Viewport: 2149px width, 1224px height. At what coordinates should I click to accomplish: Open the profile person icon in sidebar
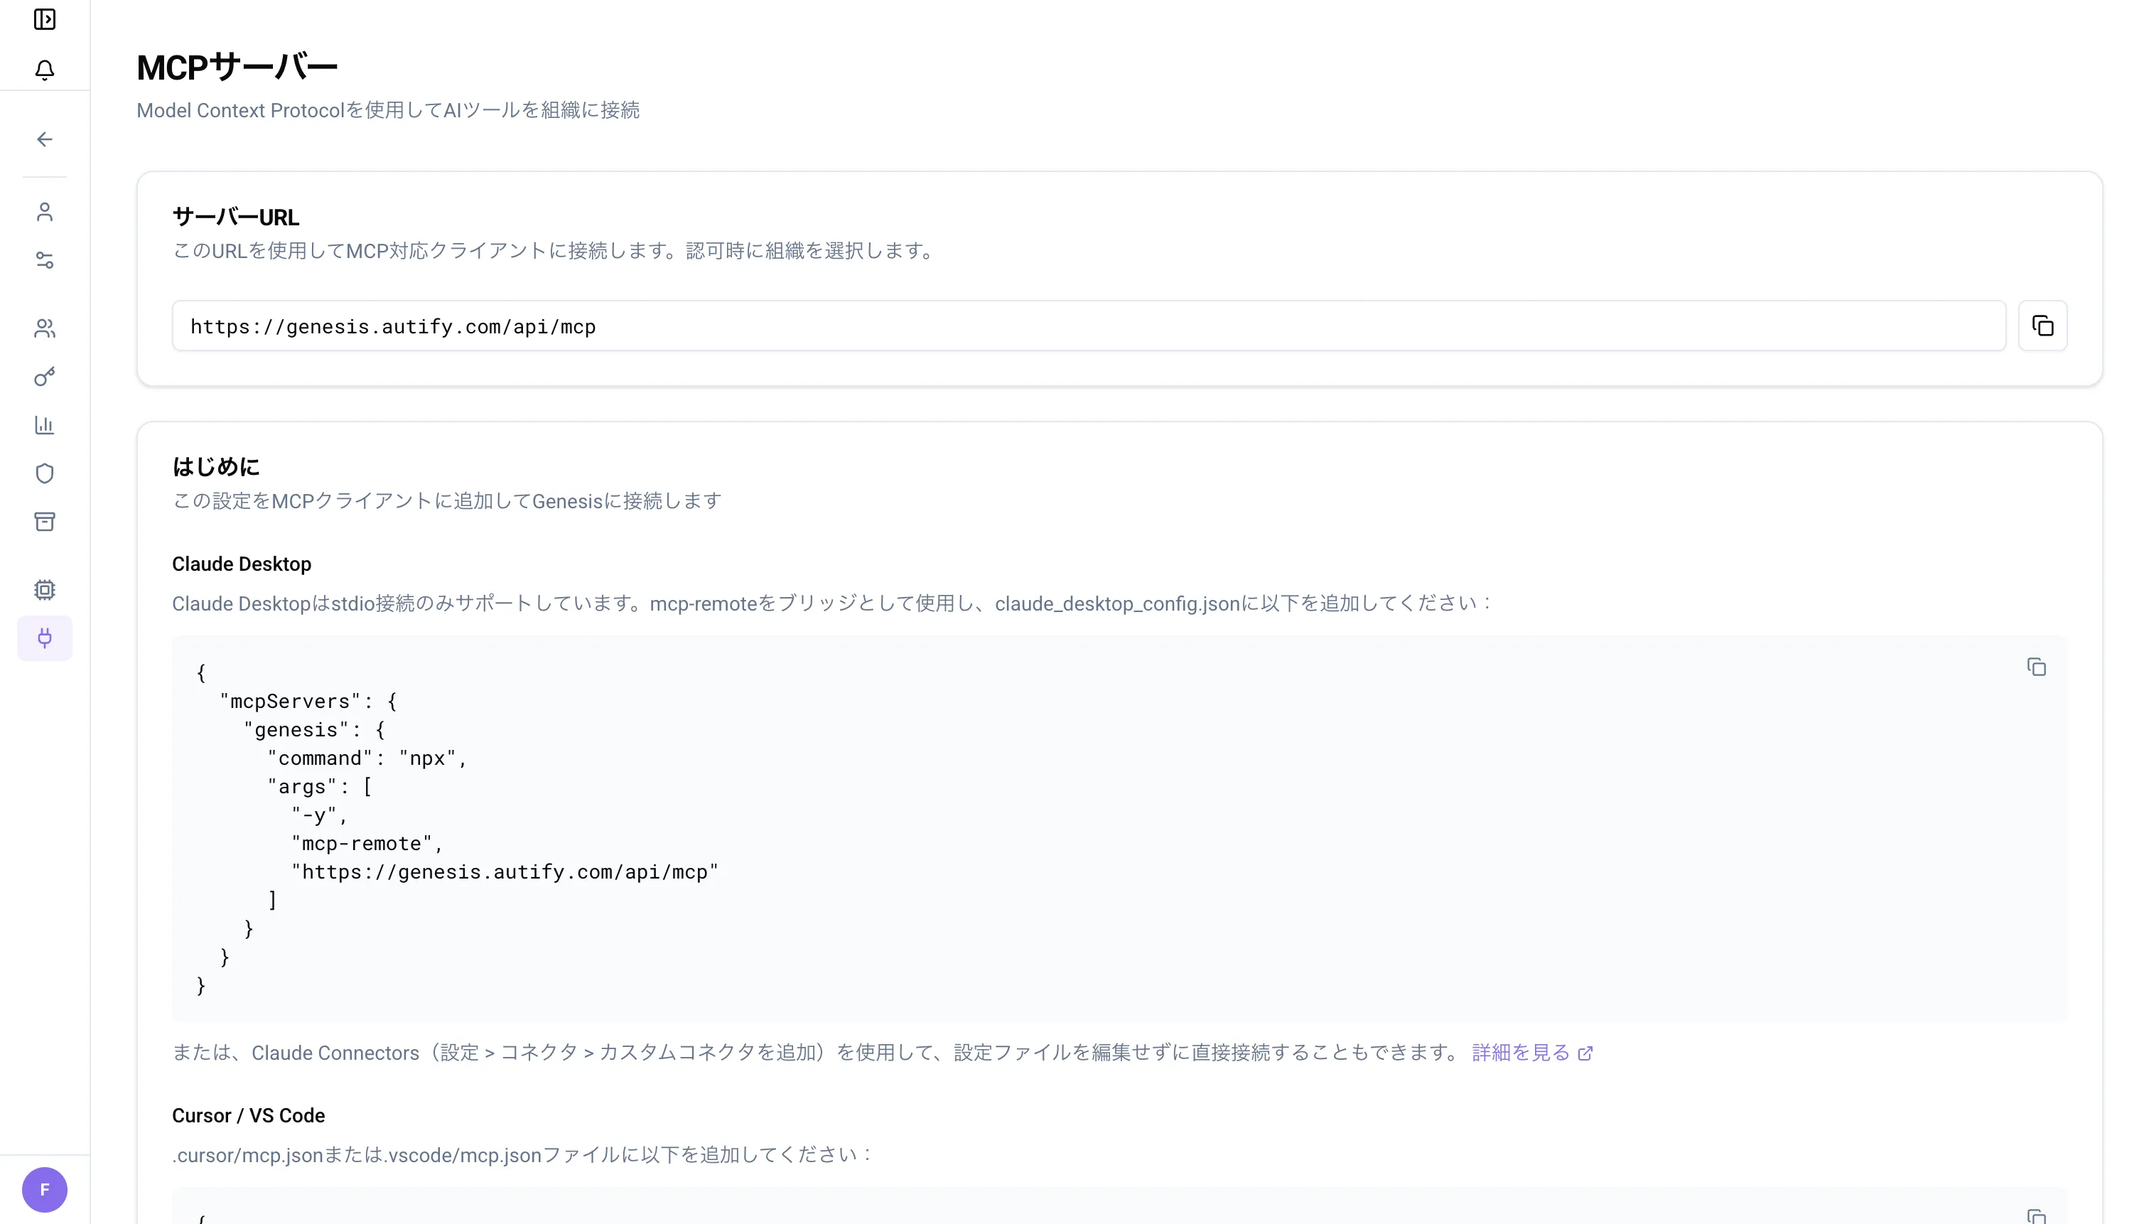45,212
